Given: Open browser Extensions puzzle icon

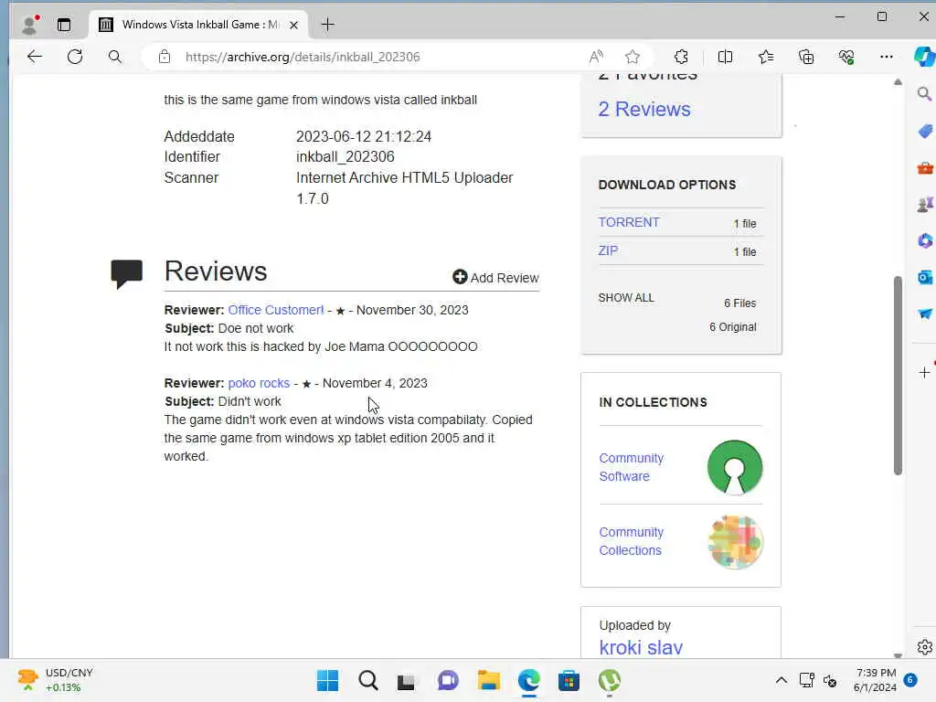Looking at the screenshot, I should pos(681,57).
